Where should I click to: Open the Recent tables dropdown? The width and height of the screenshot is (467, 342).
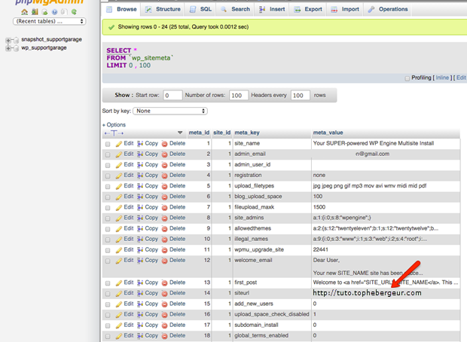coord(50,21)
